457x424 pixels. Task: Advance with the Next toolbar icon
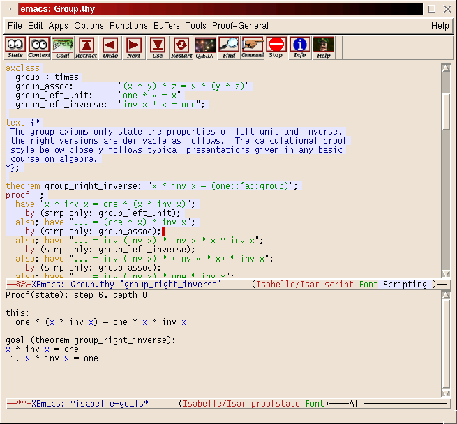point(133,47)
